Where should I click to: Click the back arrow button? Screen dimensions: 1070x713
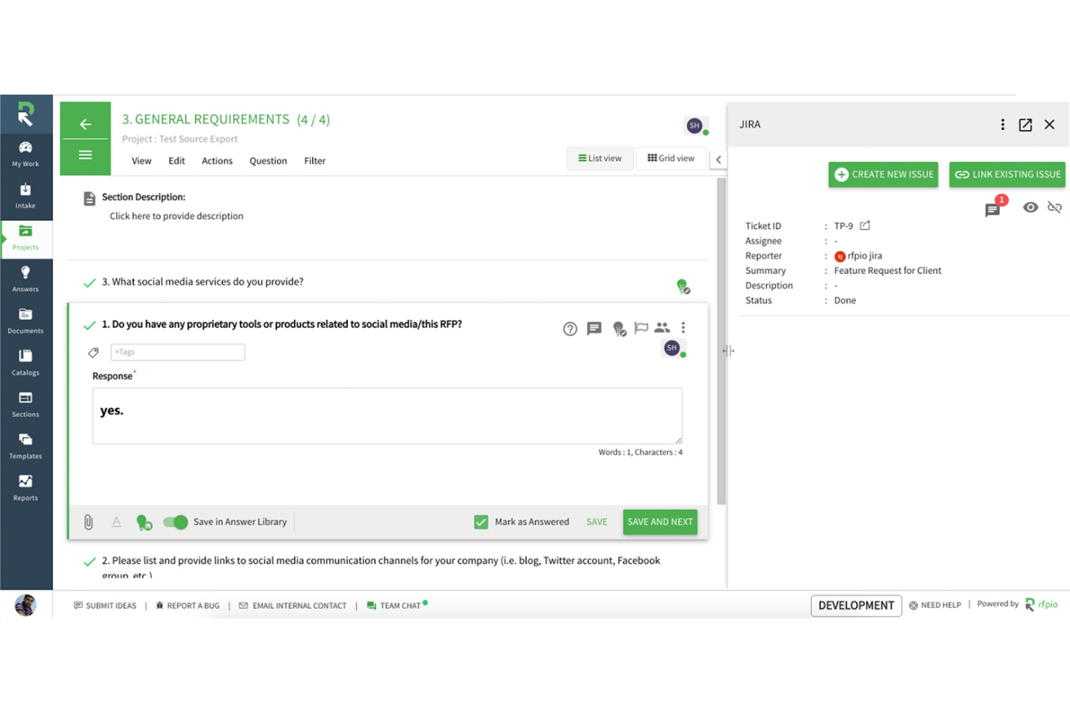pyautogui.click(x=85, y=124)
